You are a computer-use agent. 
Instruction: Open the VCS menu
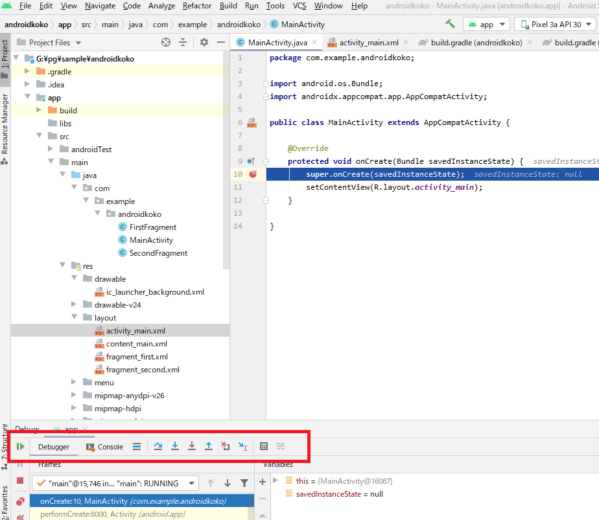(299, 6)
